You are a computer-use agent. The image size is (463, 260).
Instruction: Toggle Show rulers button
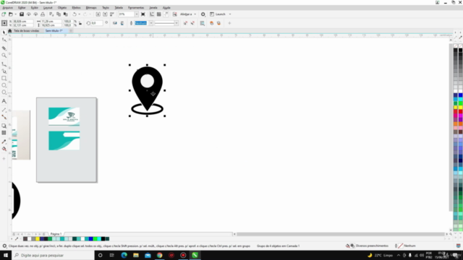152,14
